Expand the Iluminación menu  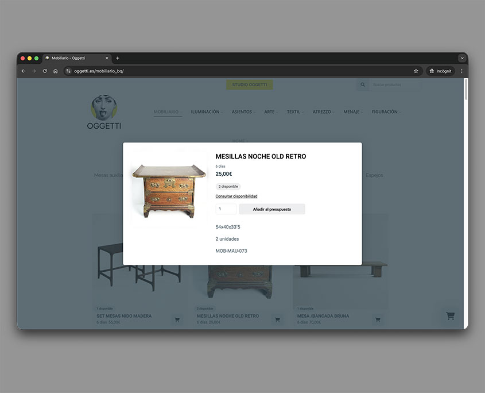click(206, 112)
